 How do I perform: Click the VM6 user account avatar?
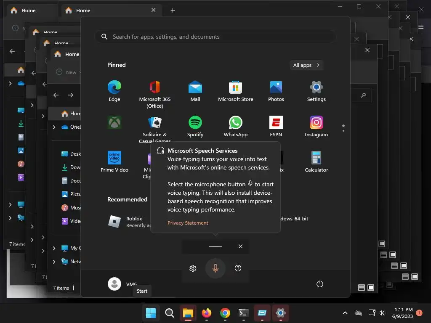[x=114, y=284]
